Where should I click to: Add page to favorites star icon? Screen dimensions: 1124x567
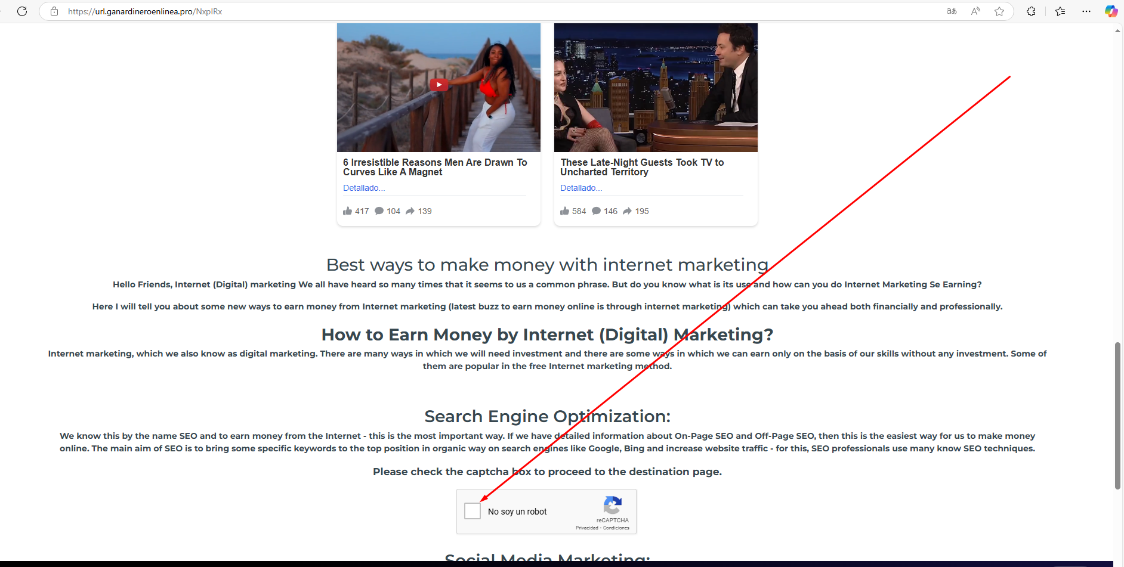point(999,11)
